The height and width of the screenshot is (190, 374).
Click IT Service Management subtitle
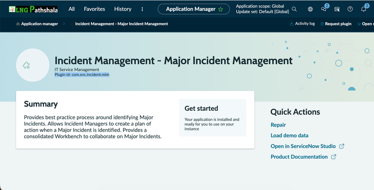(77, 70)
